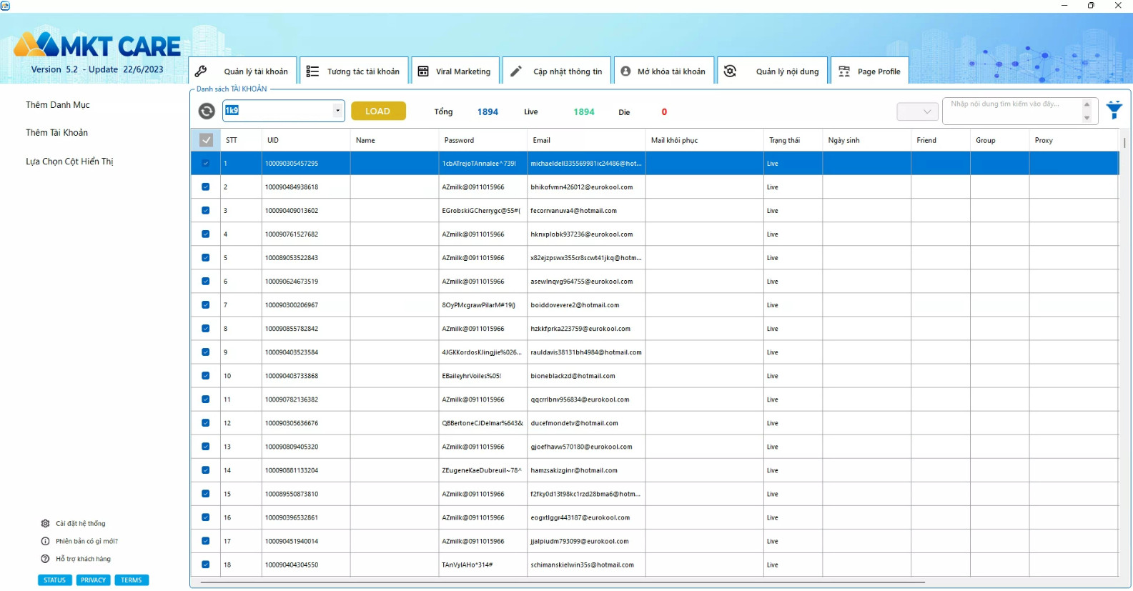Toggle the select-all checkbox in the table header
This screenshot has height=591, width=1133.
coord(206,140)
